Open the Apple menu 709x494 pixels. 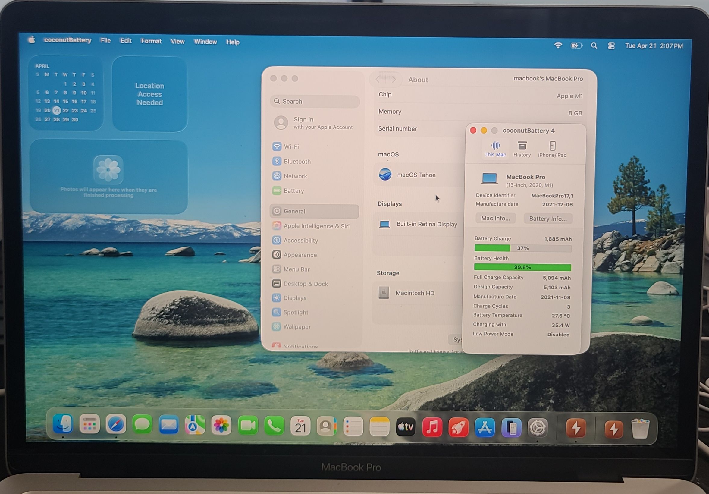point(32,40)
